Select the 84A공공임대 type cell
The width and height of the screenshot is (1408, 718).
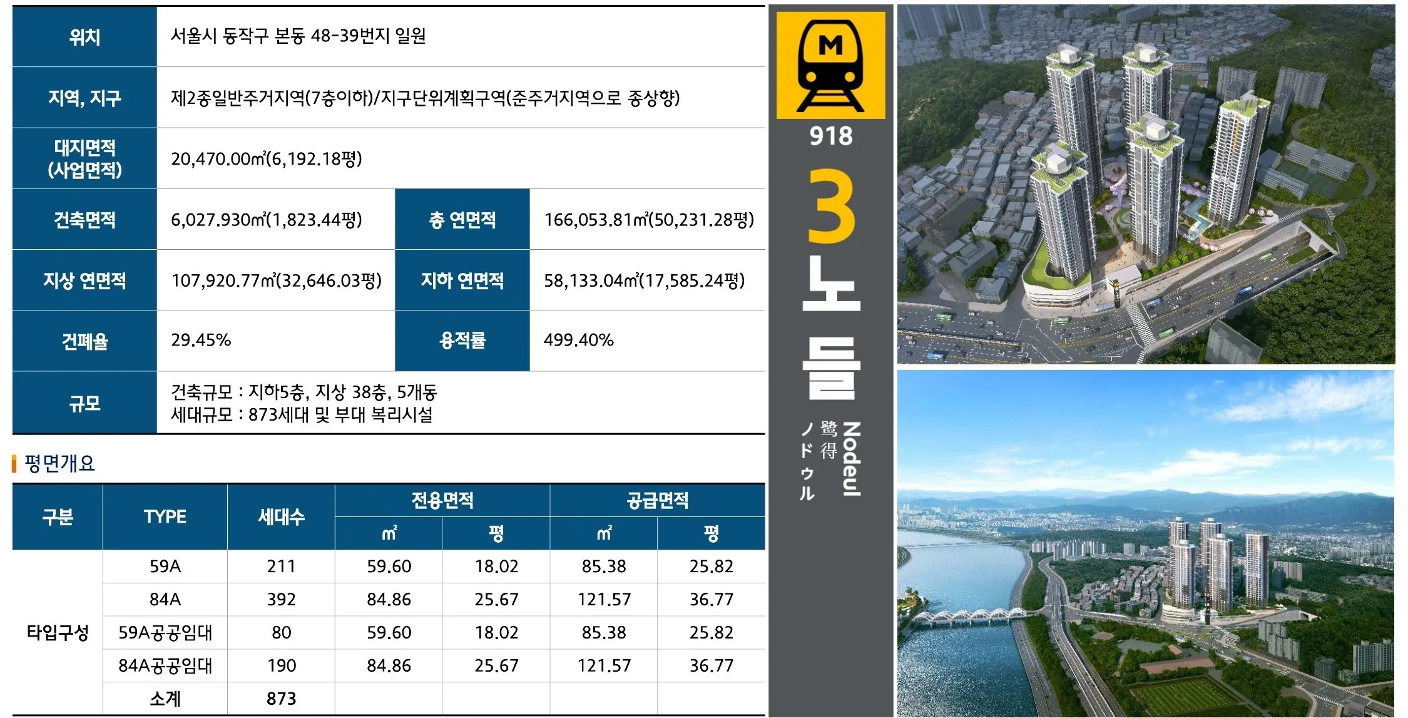pyautogui.click(x=165, y=666)
